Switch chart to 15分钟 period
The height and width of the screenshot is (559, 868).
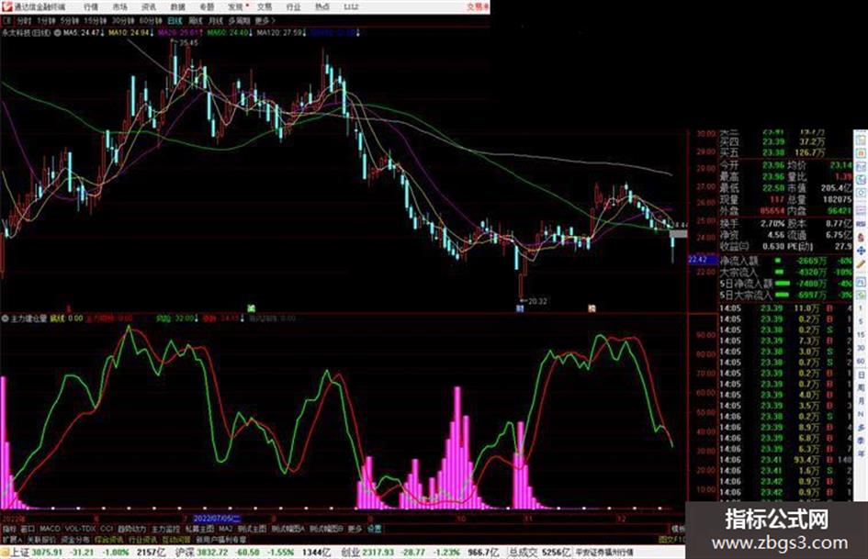95,21
